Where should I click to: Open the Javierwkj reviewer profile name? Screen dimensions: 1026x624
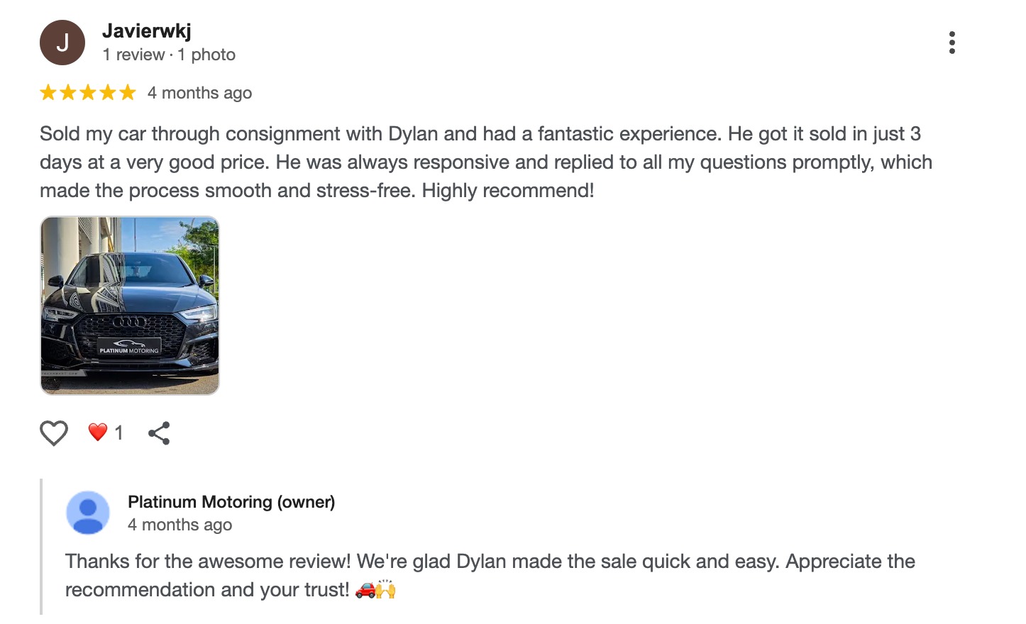147,31
